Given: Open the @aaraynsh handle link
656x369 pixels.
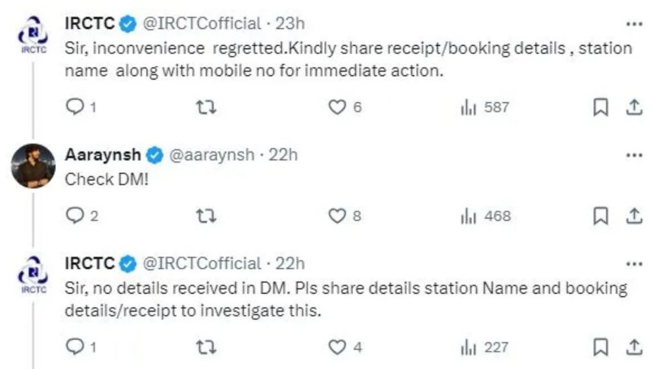Looking at the screenshot, I should [211, 155].
